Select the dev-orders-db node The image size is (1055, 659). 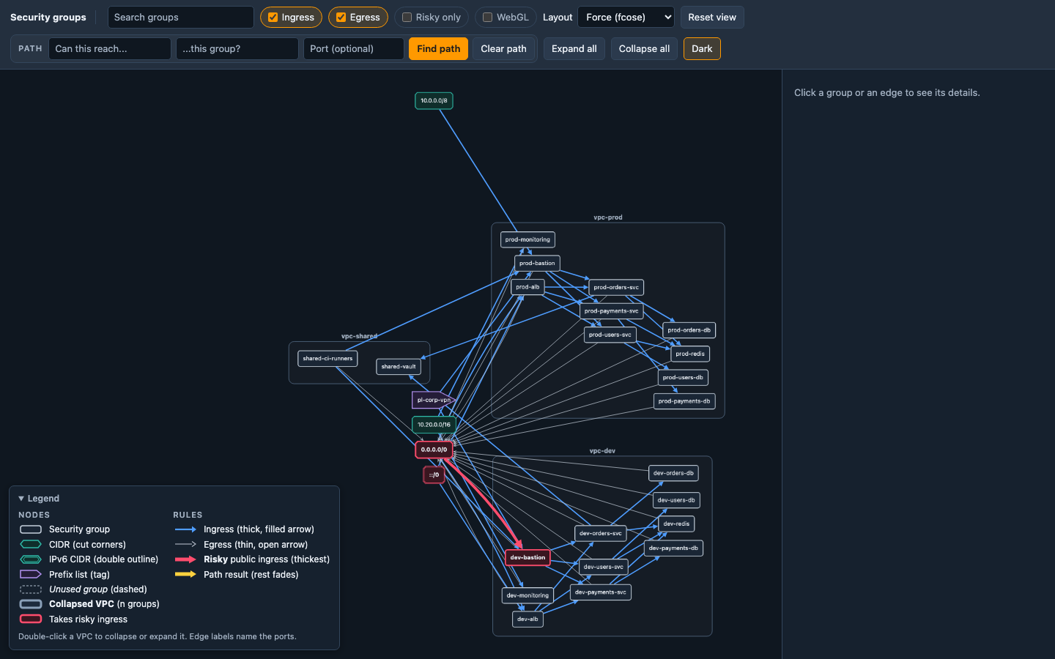click(673, 473)
